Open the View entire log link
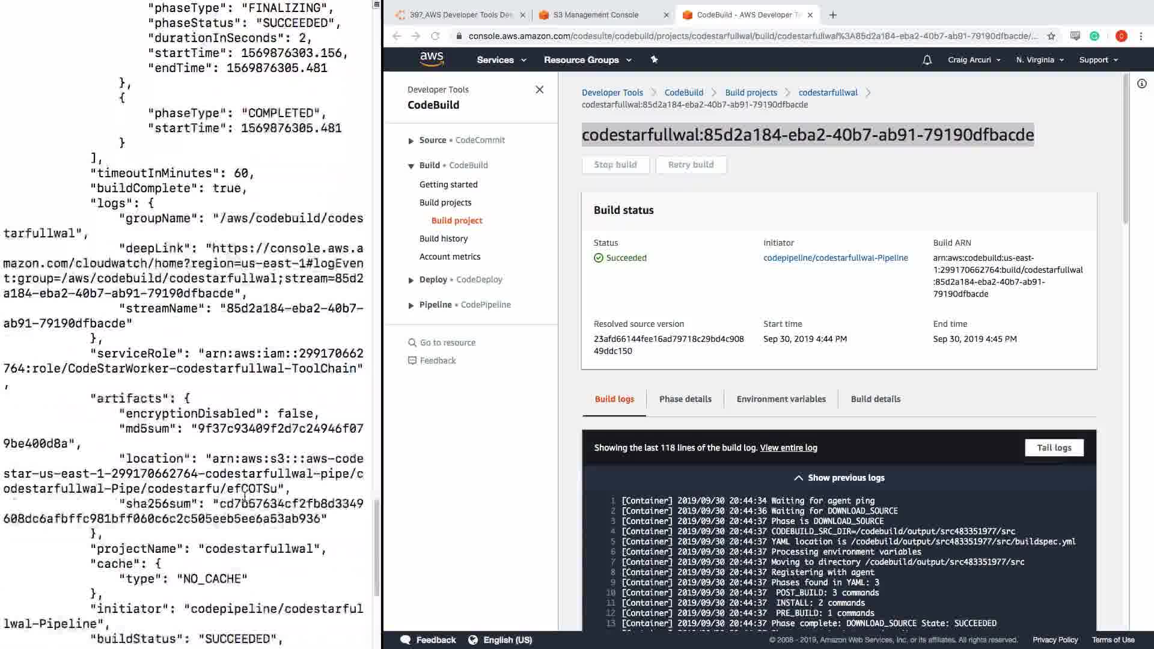 pyautogui.click(x=788, y=448)
